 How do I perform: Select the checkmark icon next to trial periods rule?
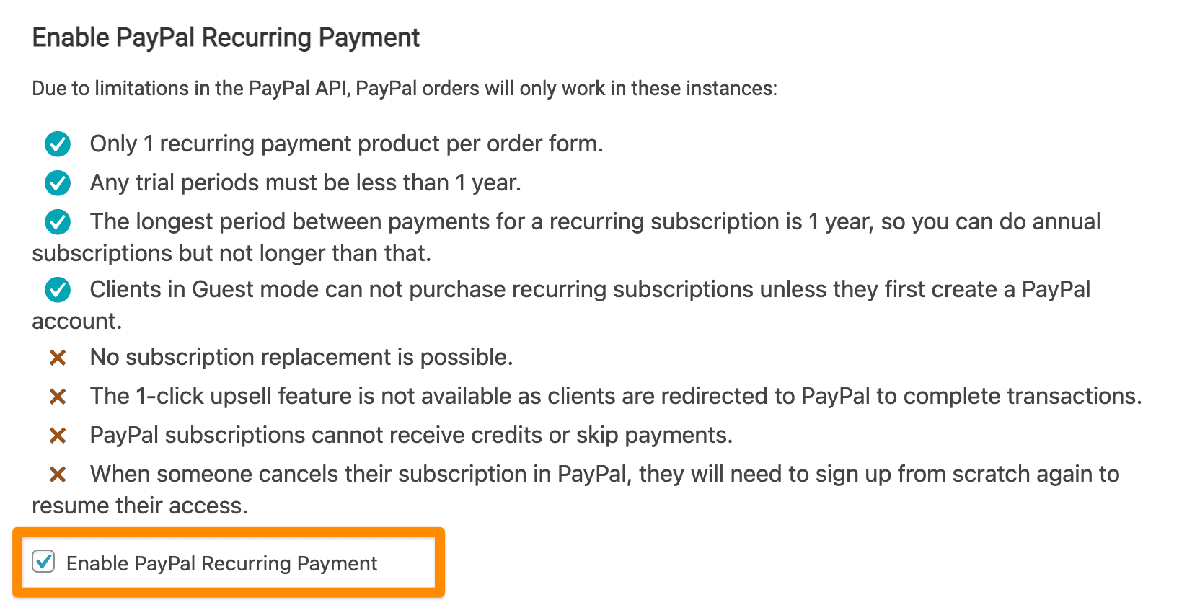[x=57, y=183]
